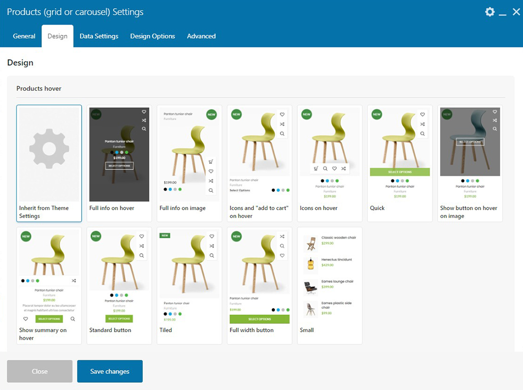The height and width of the screenshot is (390, 523).
Task: Switch to the General tab
Action: click(x=24, y=36)
